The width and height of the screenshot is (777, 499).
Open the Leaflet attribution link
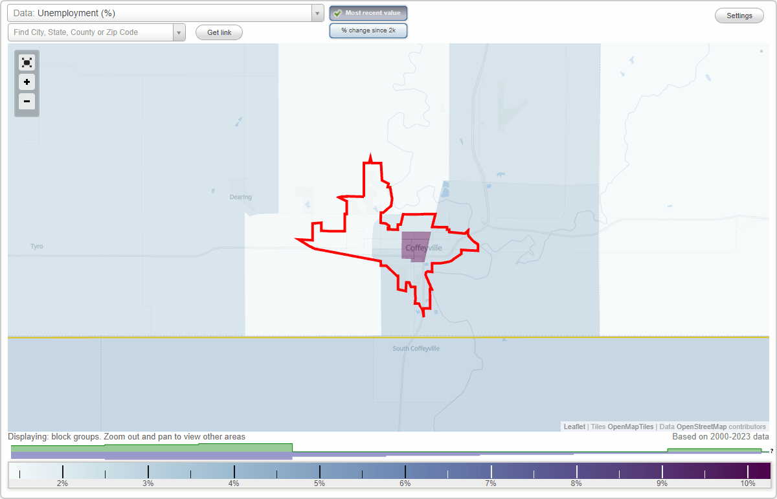coord(574,427)
